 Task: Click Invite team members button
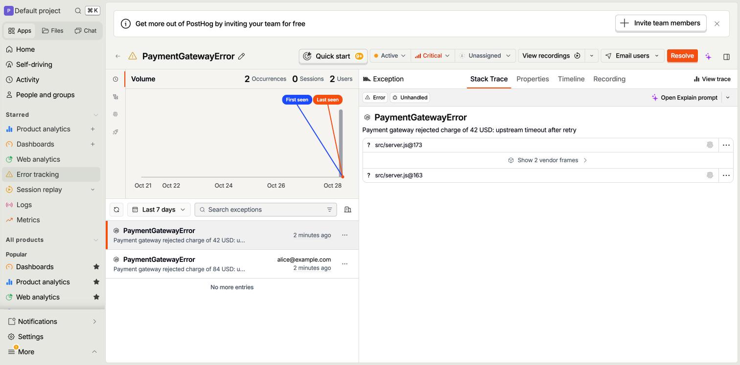coord(661,23)
